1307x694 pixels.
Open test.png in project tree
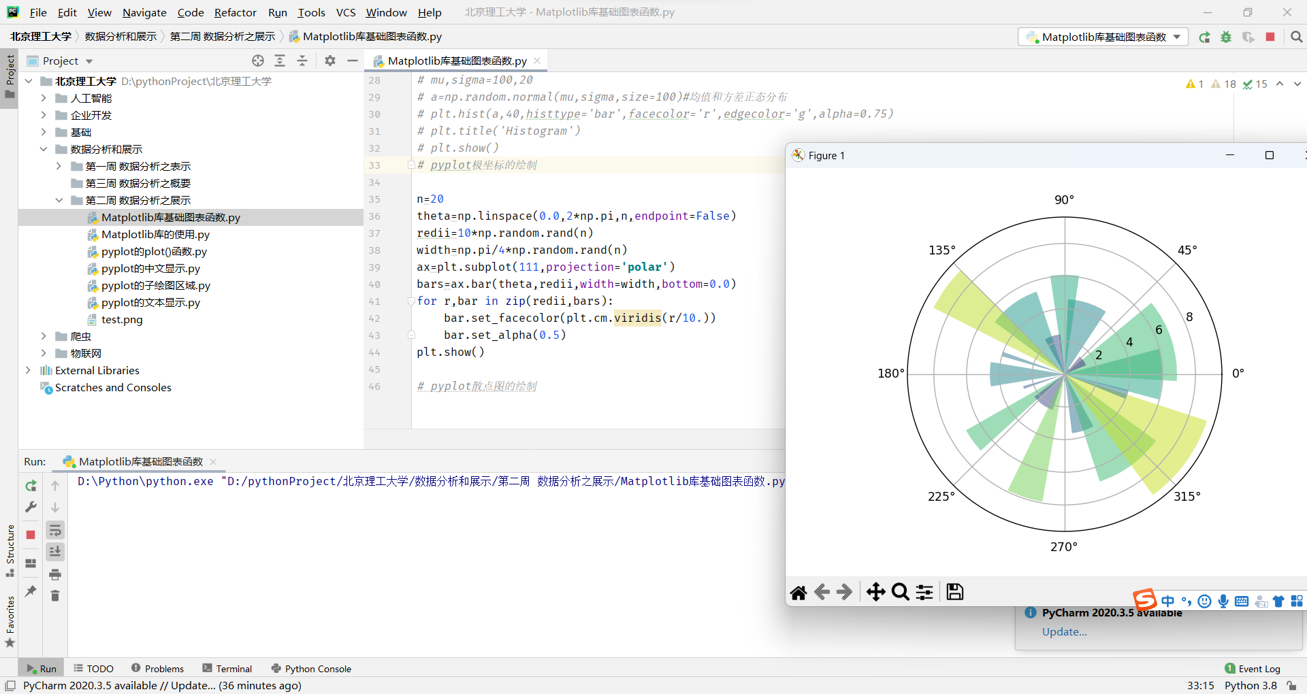[x=122, y=320]
